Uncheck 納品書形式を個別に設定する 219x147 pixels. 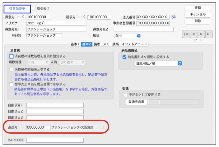124,57
